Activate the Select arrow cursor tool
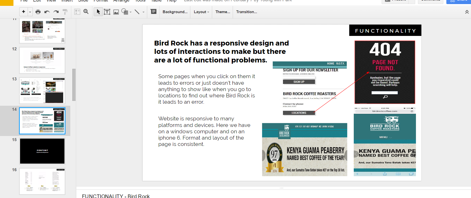Image resolution: width=471 pixels, height=198 pixels. coord(98,12)
